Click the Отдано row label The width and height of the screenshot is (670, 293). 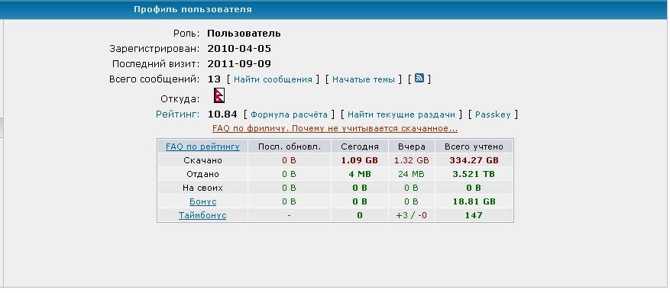(202, 174)
